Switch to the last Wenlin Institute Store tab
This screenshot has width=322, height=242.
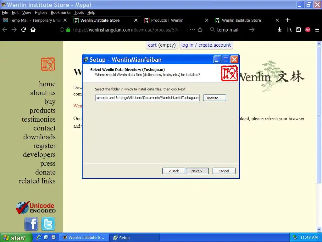click(247, 20)
